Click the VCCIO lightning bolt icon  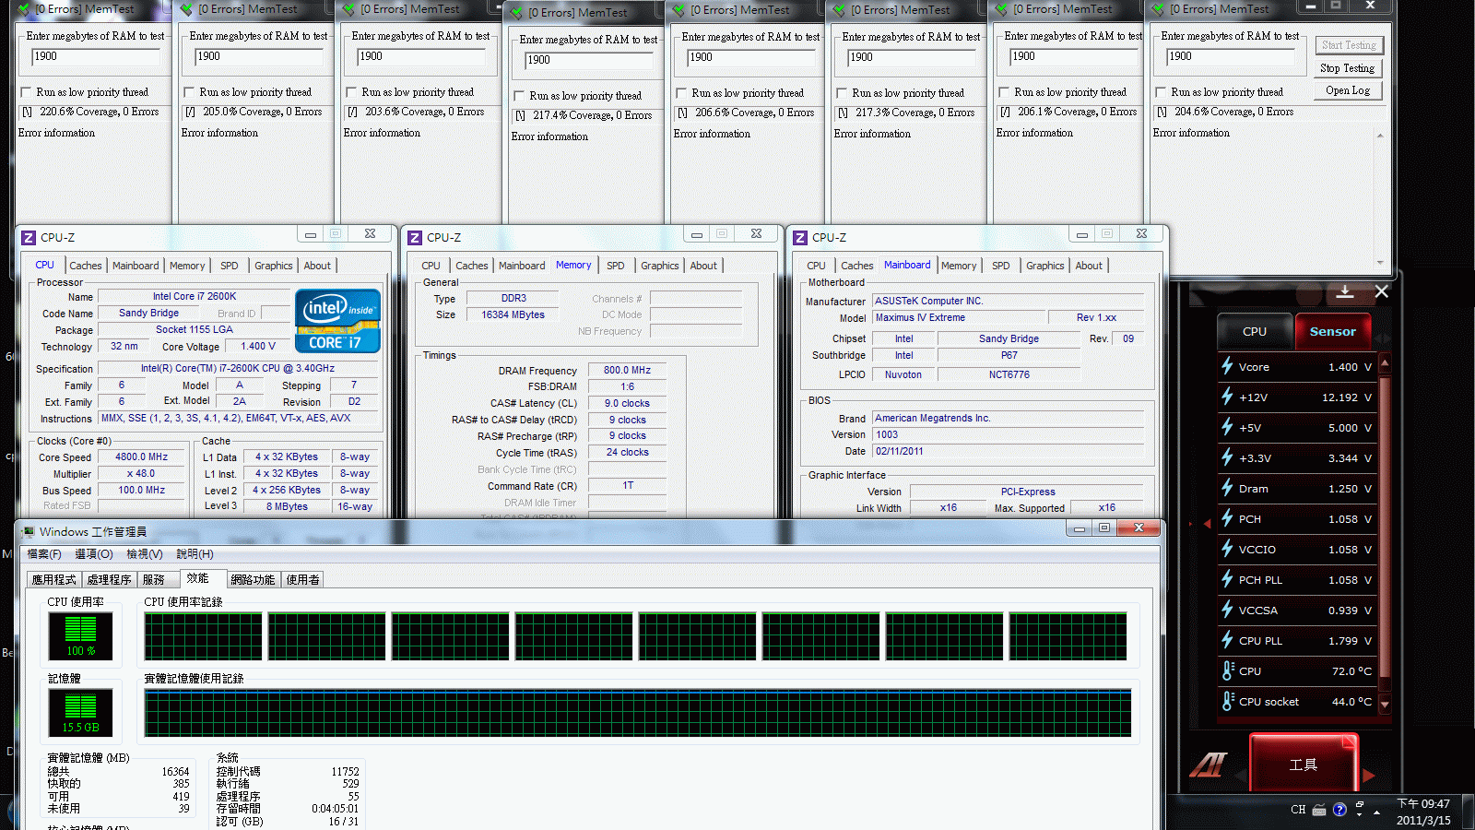[1227, 549]
